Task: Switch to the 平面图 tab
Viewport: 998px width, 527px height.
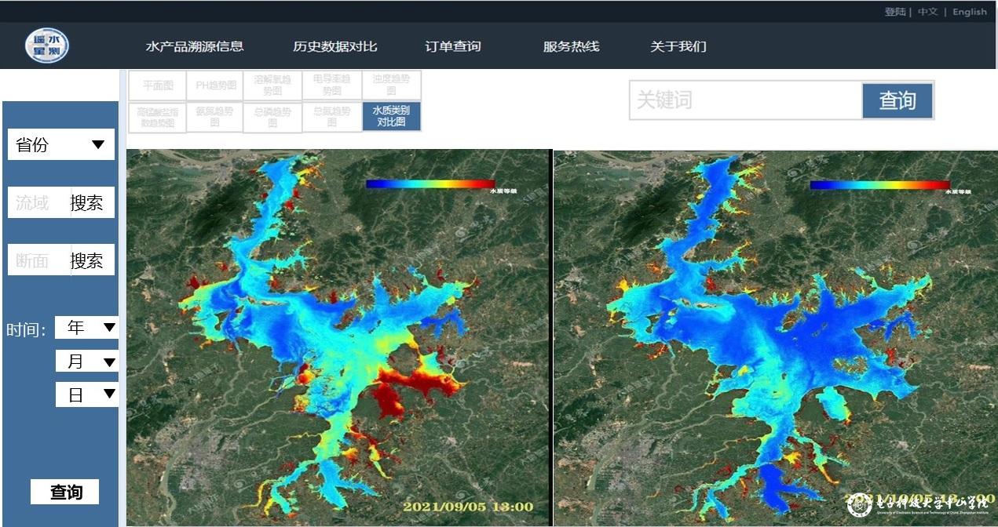Action: point(157,85)
